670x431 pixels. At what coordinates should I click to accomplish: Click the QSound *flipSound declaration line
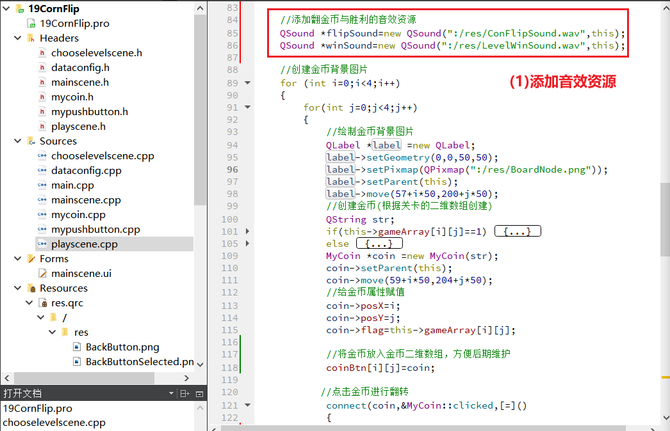pyautogui.click(x=452, y=33)
